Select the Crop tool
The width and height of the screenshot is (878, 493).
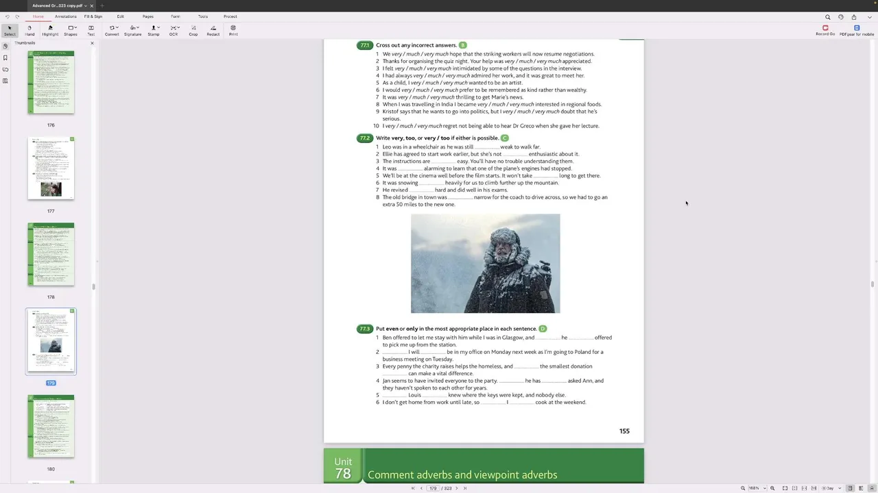(x=193, y=30)
